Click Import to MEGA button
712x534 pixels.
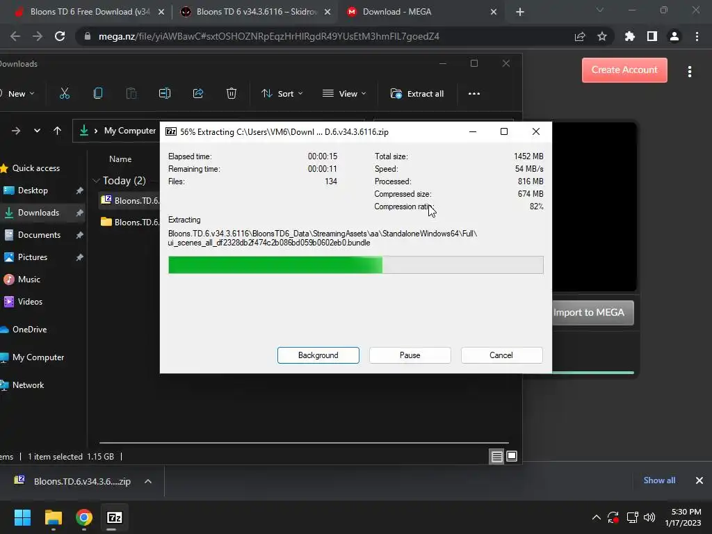click(x=592, y=312)
